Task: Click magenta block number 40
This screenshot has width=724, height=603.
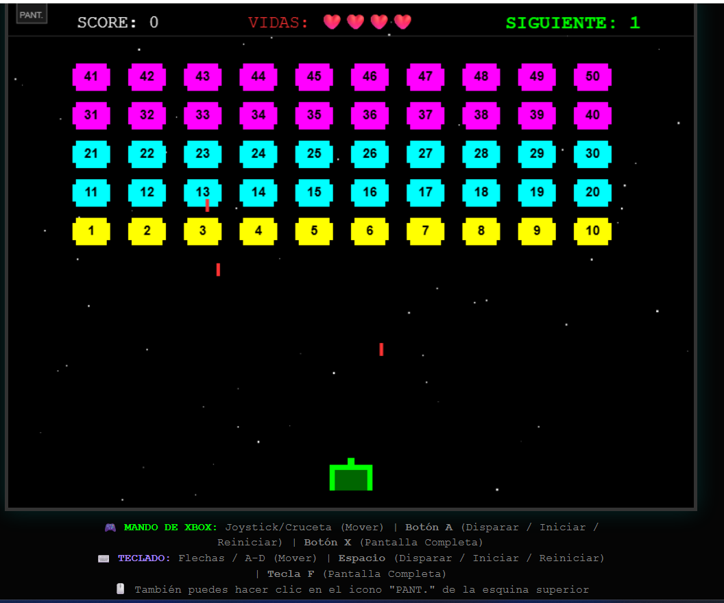Action: tap(593, 115)
